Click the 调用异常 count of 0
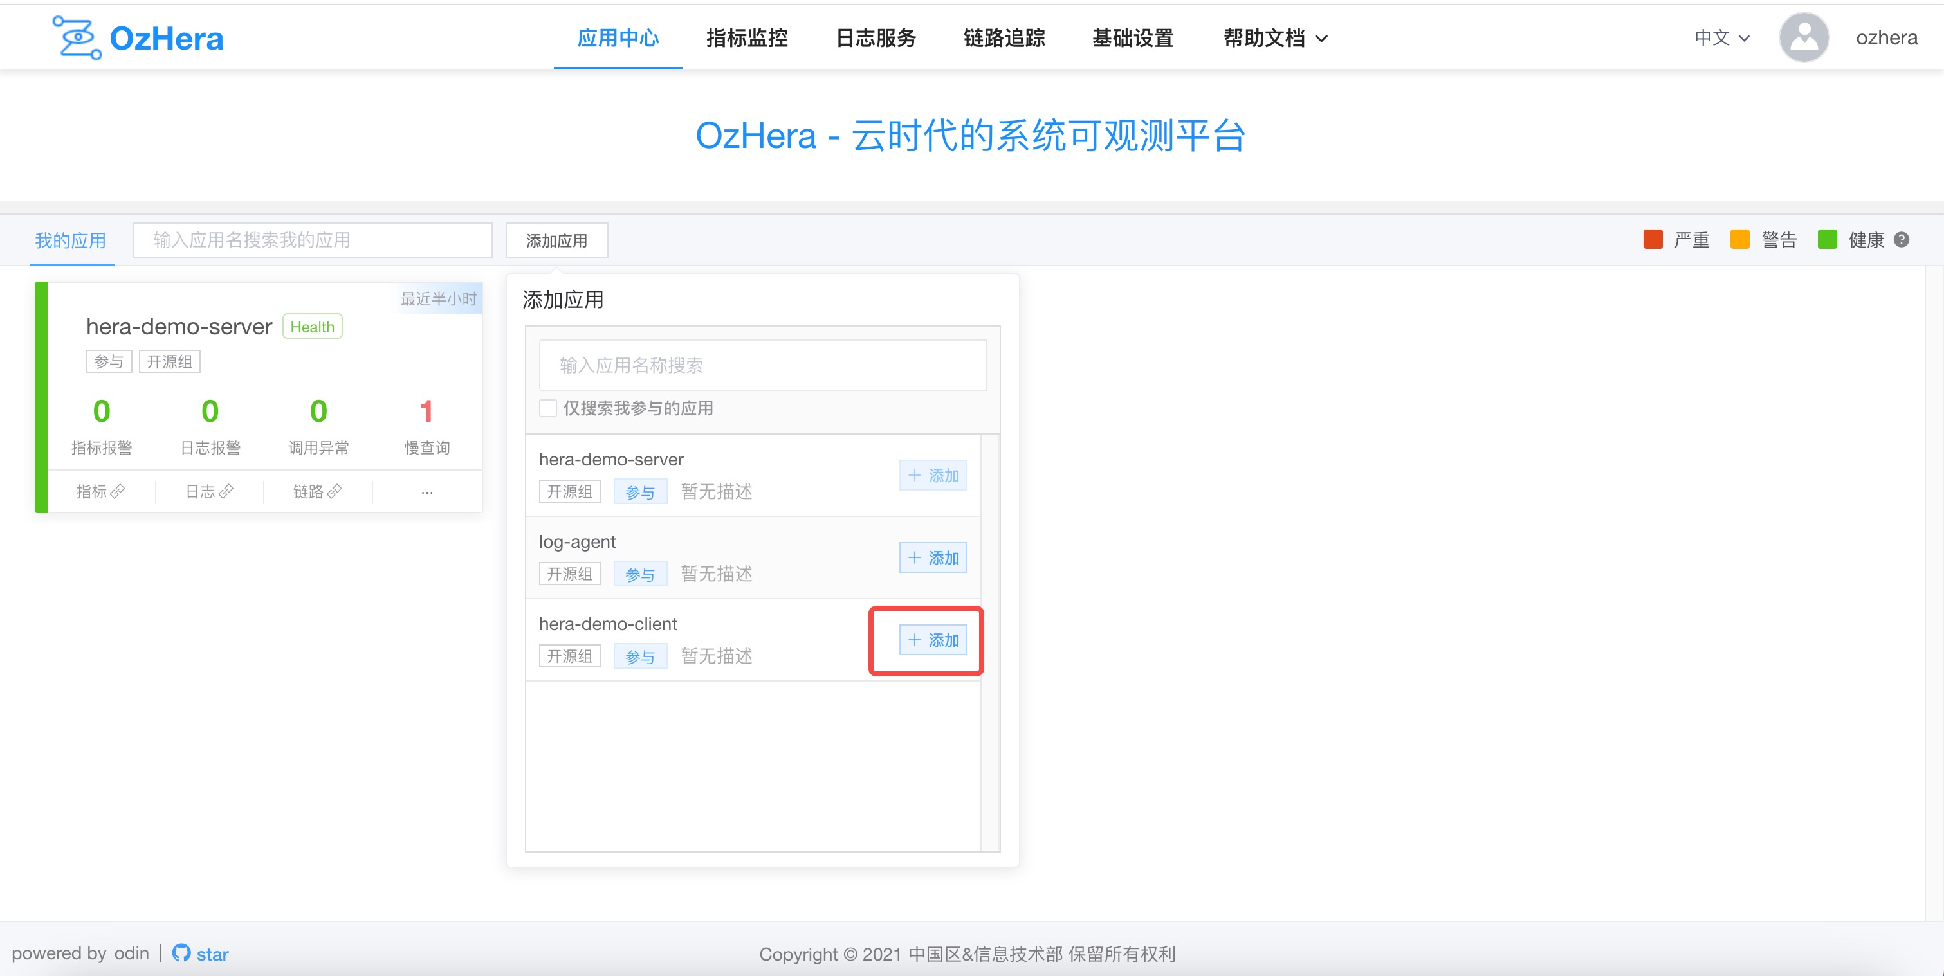Viewport: 1944px width, 976px height. click(318, 411)
